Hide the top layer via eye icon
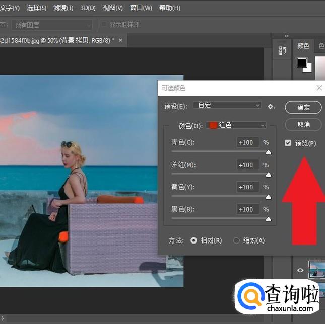325x324 pixels. click(300, 270)
